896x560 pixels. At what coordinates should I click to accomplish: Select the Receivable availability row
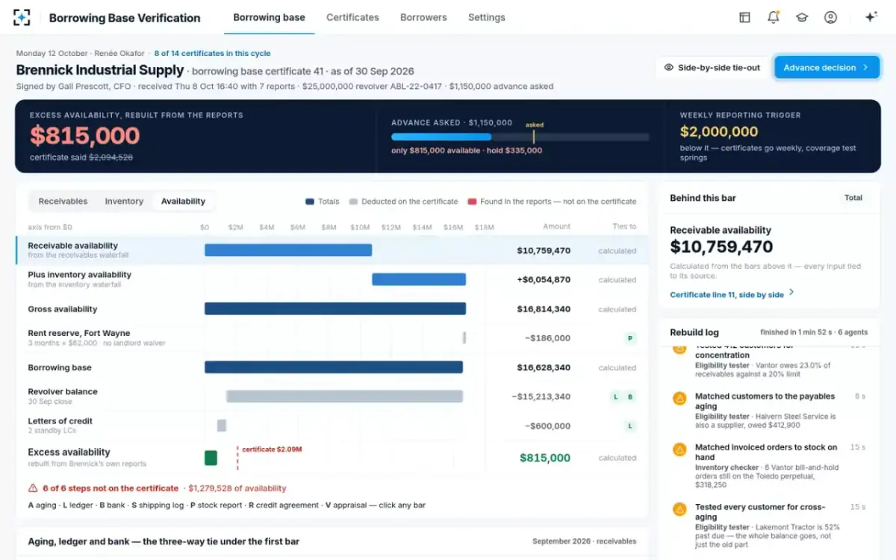[332, 251]
